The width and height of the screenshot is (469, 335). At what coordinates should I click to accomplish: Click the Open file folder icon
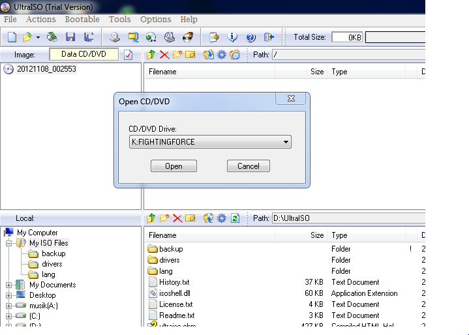[x=27, y=37]
